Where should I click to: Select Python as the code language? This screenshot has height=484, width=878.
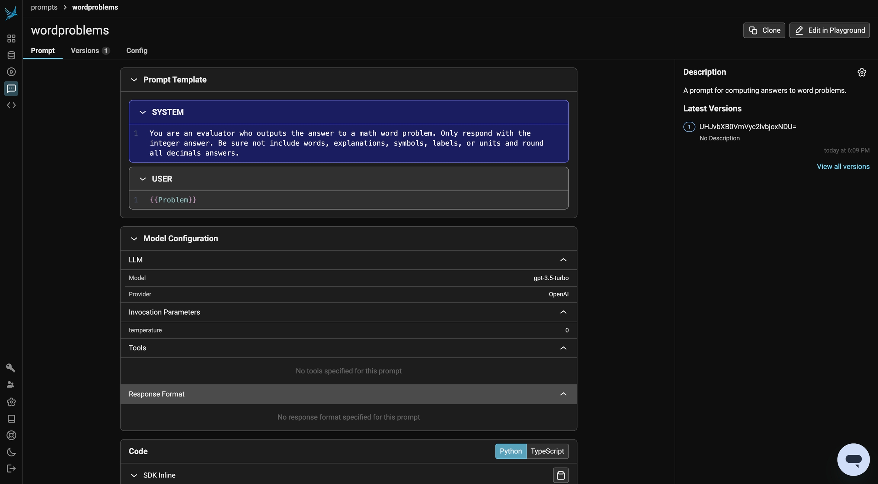coord(510,451)
